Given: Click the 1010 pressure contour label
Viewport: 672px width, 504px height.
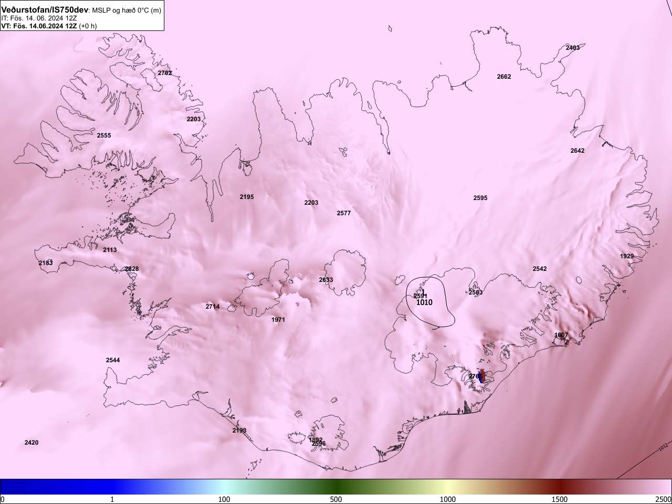Looking at the screenshot, I should coord(424,303).
